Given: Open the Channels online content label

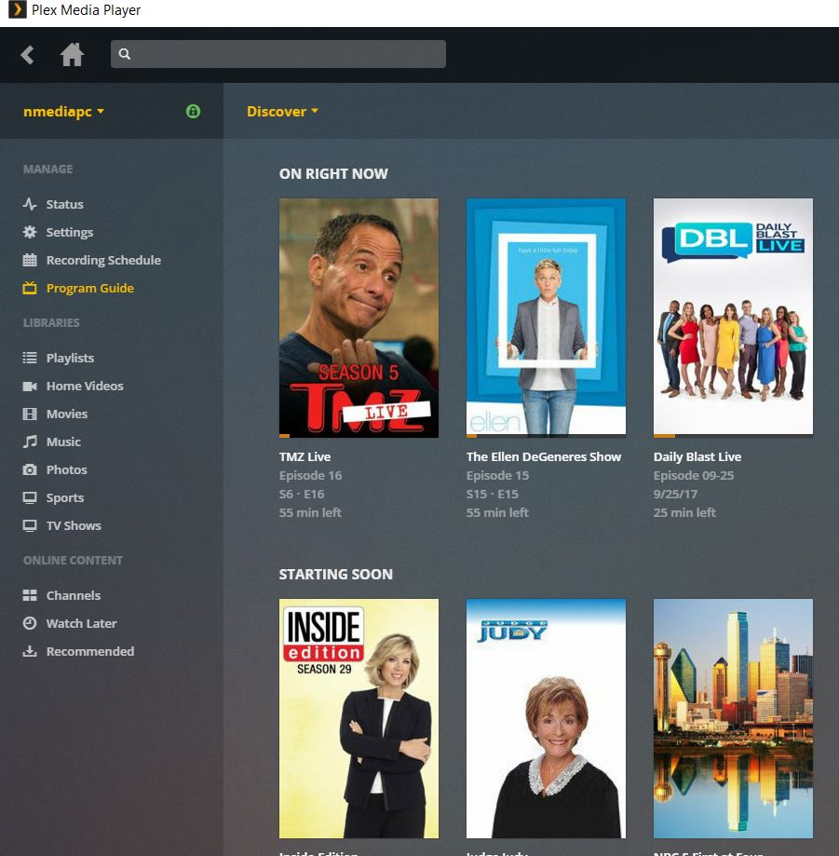Looking at the screenshot, I should point(74,595).
